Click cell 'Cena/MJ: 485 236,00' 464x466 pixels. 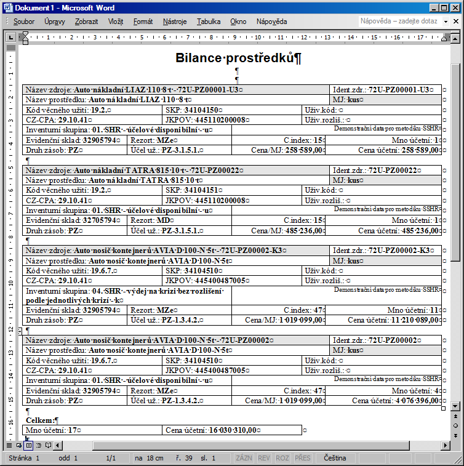(278, 231)
